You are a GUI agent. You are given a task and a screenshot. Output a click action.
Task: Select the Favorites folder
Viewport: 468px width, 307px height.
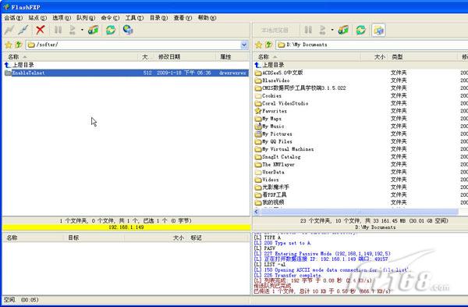coord(271,111)
